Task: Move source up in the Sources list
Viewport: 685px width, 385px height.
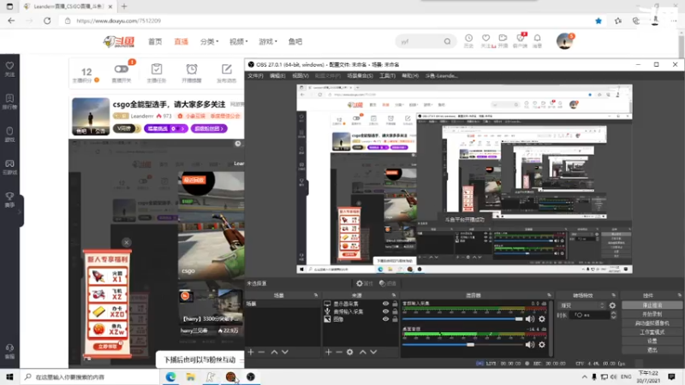Action: click(x=362, y=352)
